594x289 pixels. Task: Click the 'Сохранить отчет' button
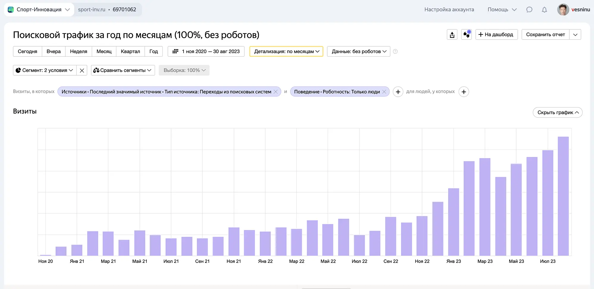(x=546, y=34)
